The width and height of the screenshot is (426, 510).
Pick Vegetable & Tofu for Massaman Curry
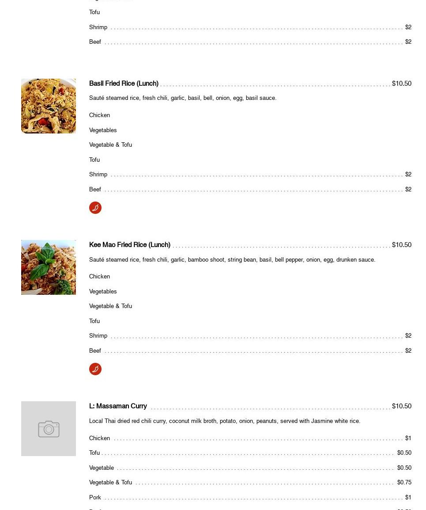250,482
